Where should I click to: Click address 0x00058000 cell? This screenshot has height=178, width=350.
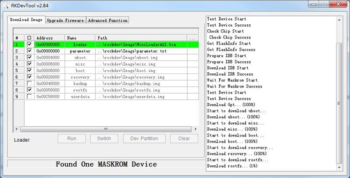click(49, 90)
